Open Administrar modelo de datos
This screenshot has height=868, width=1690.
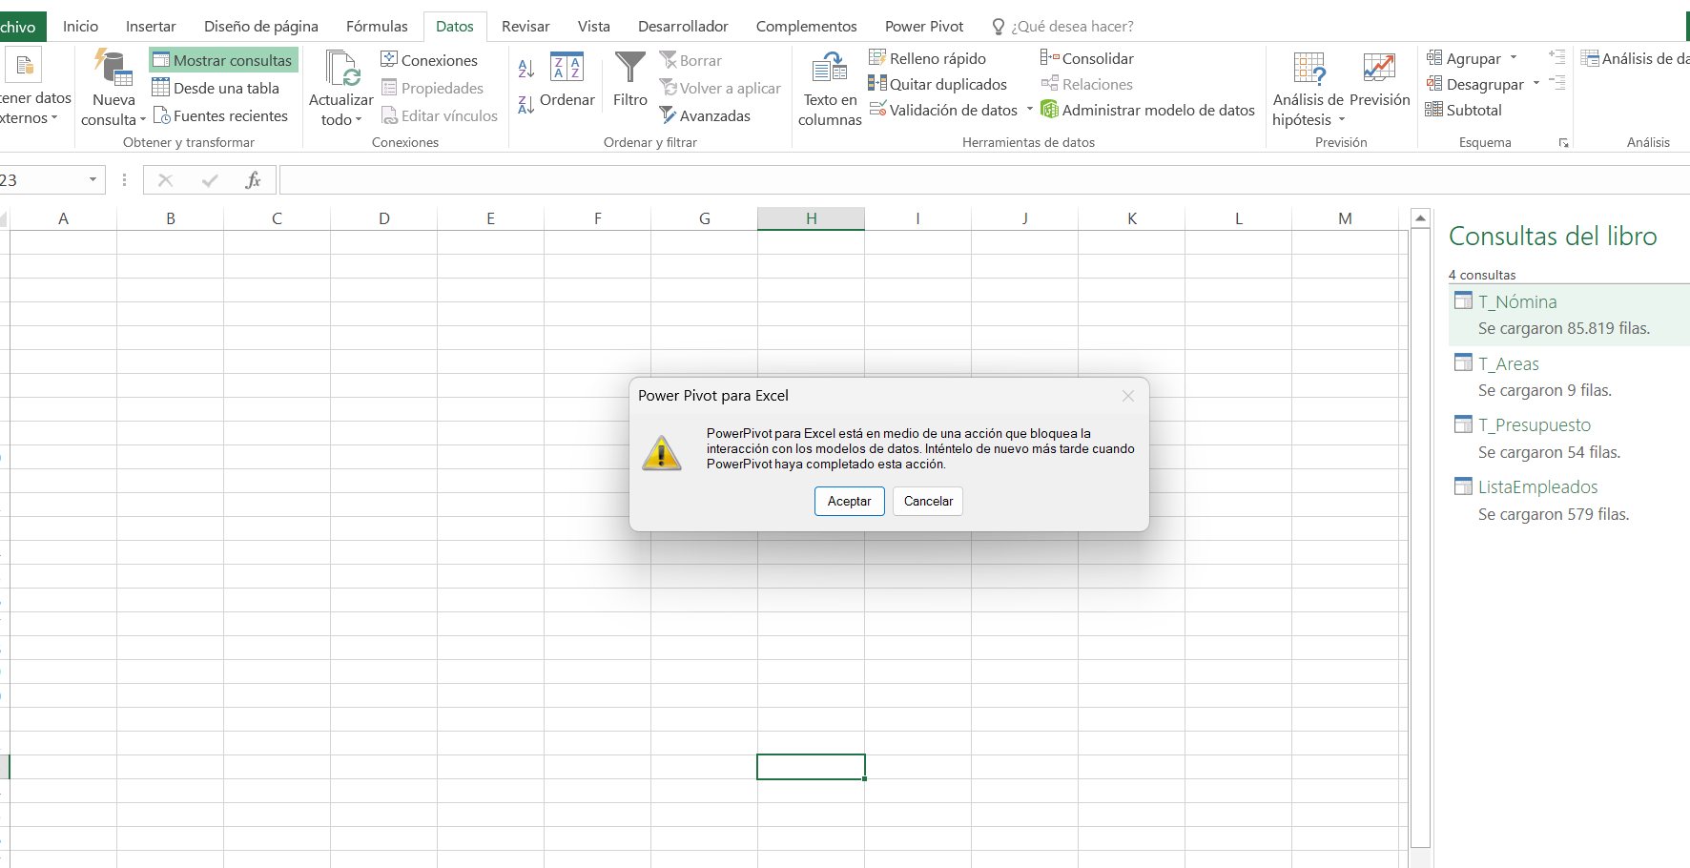tap(1147, 111)
